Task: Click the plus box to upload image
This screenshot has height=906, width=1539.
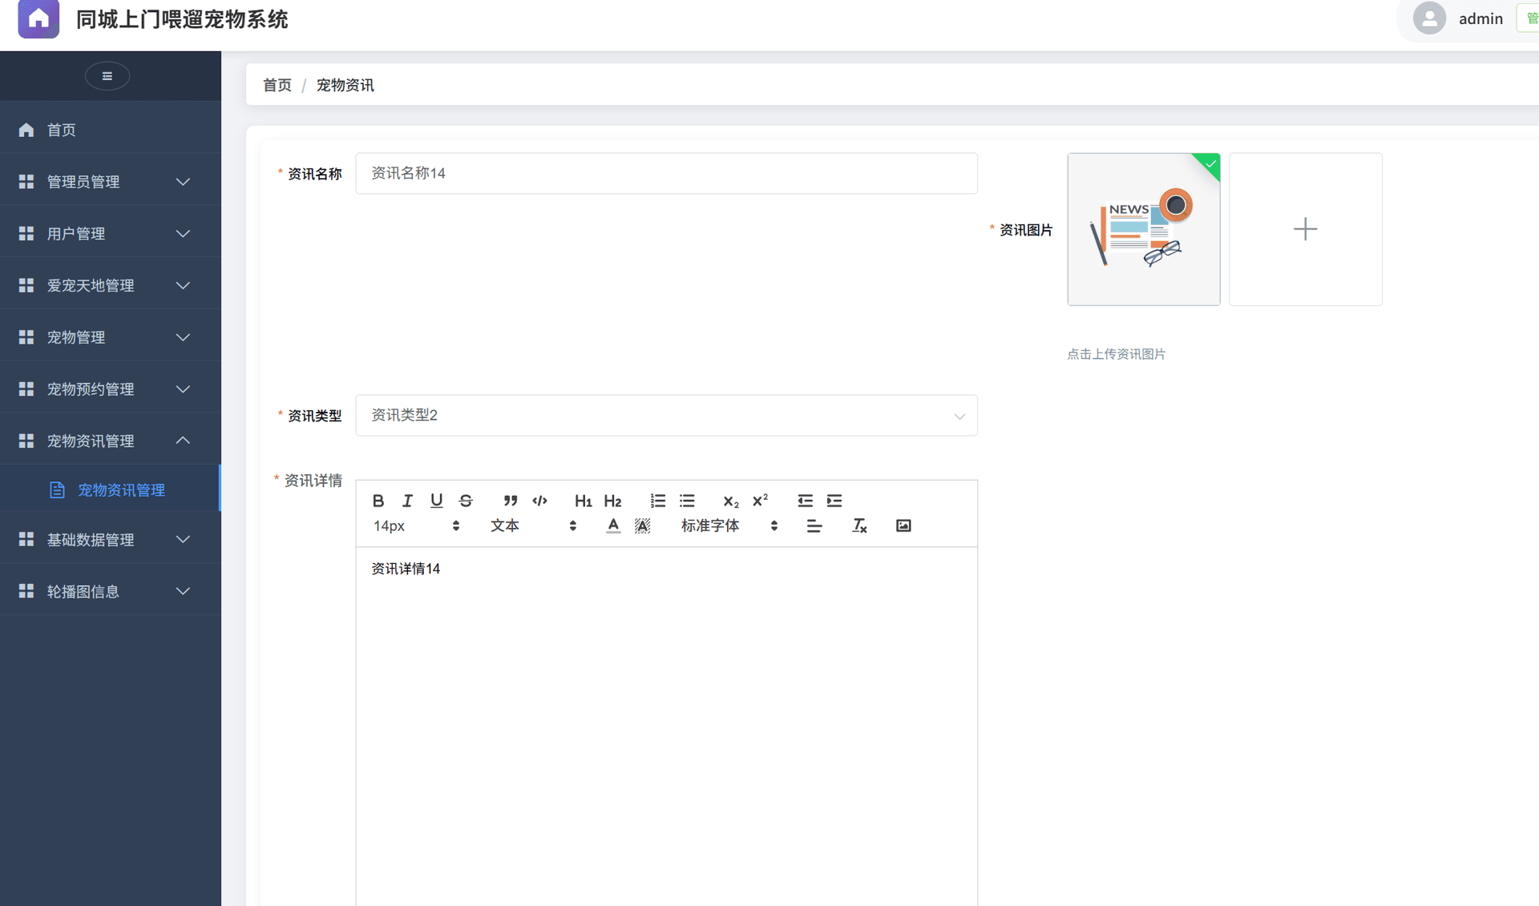Action: [1305, 229]
